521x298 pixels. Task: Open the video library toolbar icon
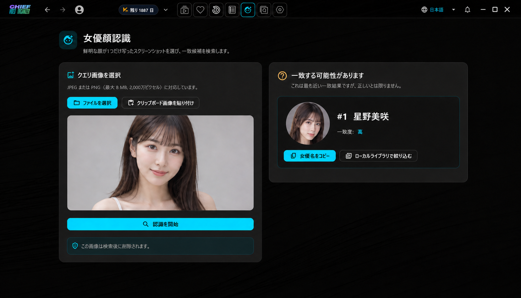tap(184, 10)
